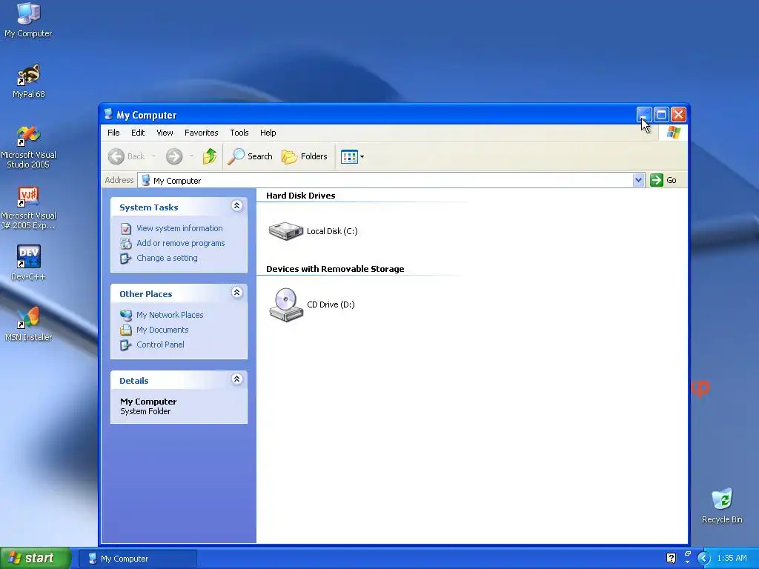This screenshot has height=569, width=759.
Task: Click the Other Places header text
Action: click(146, 294)
